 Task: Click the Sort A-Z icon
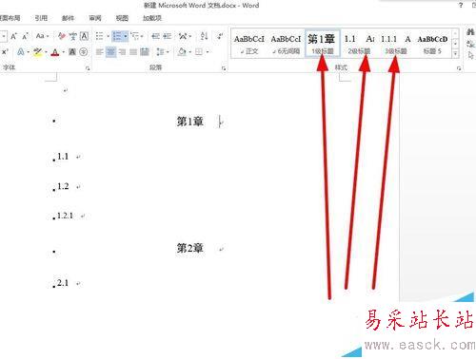coord(204,36)
